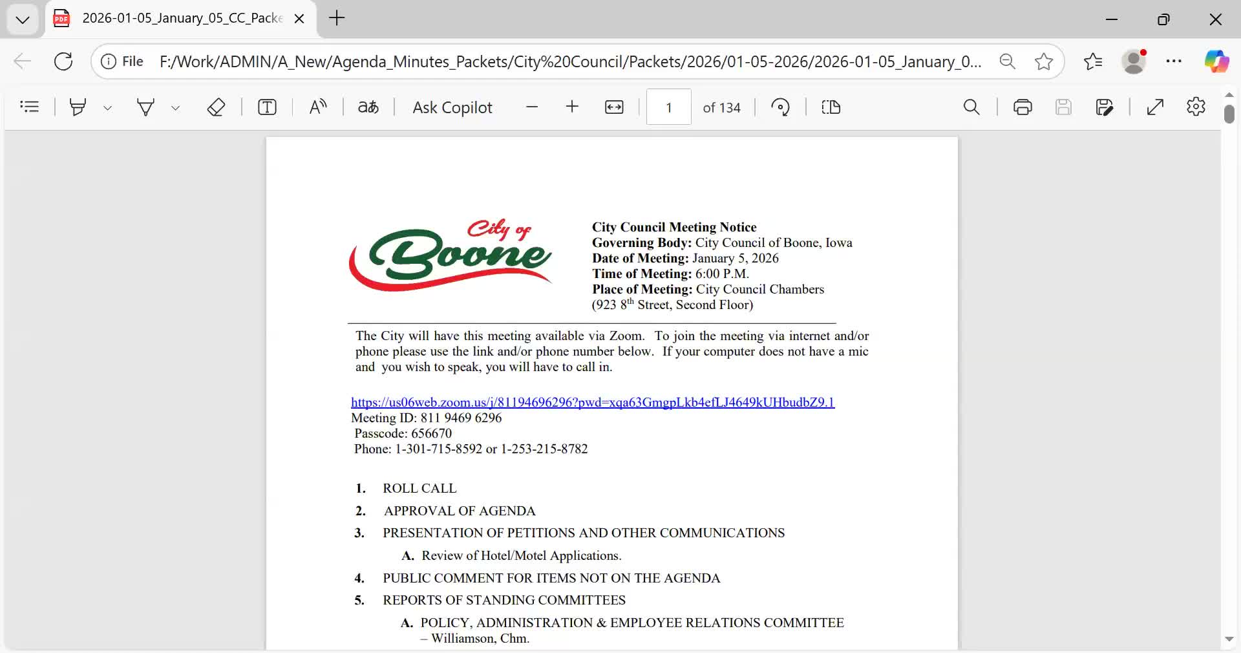Enter full screen mode
1241x653 pixels.
pos(1155,107)
